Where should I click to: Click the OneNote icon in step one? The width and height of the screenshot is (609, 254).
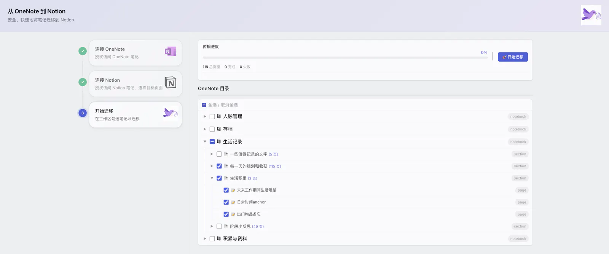[170, 51]
